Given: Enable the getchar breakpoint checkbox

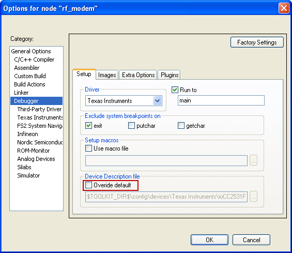Looking at the screenshot, I should click(181, 126).
